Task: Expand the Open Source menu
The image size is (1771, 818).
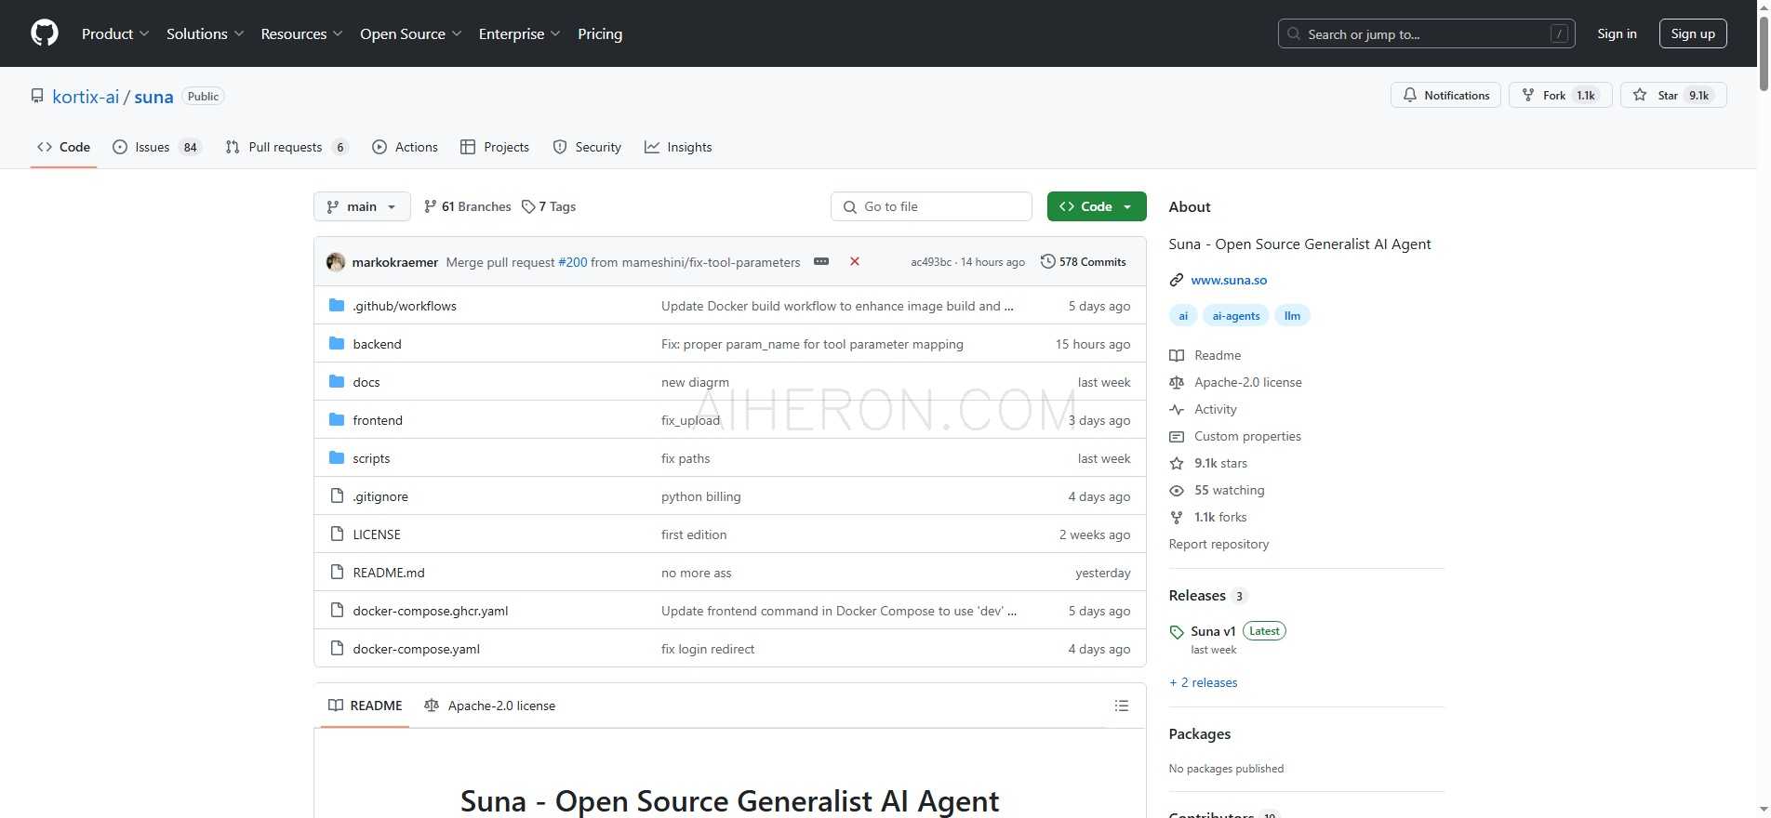Action: pos(410,33)
